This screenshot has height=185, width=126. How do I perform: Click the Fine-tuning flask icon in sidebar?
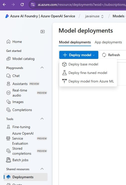[x=8, y=127]
